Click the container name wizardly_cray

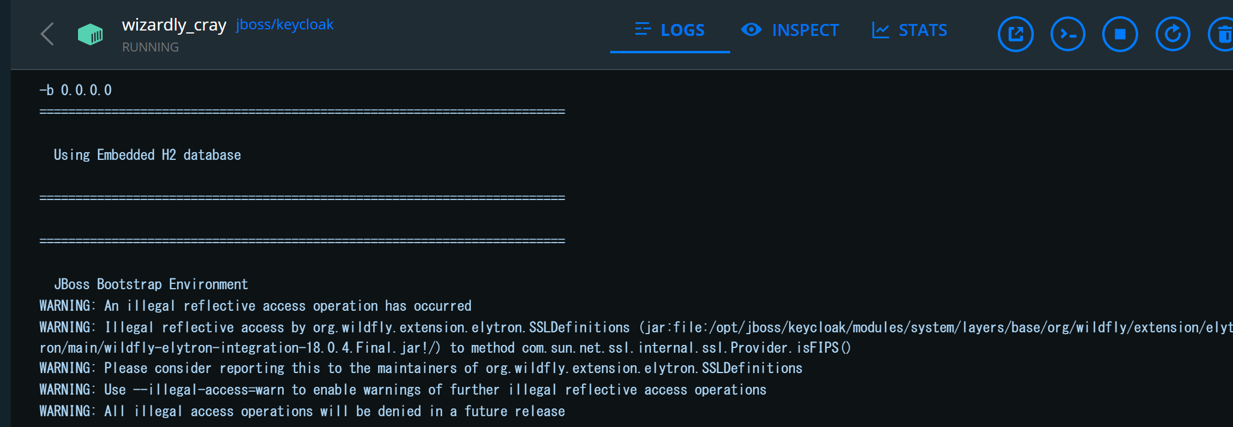pos(175,25)
